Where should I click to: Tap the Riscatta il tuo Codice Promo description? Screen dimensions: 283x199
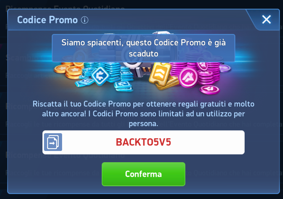click(144, 114)
